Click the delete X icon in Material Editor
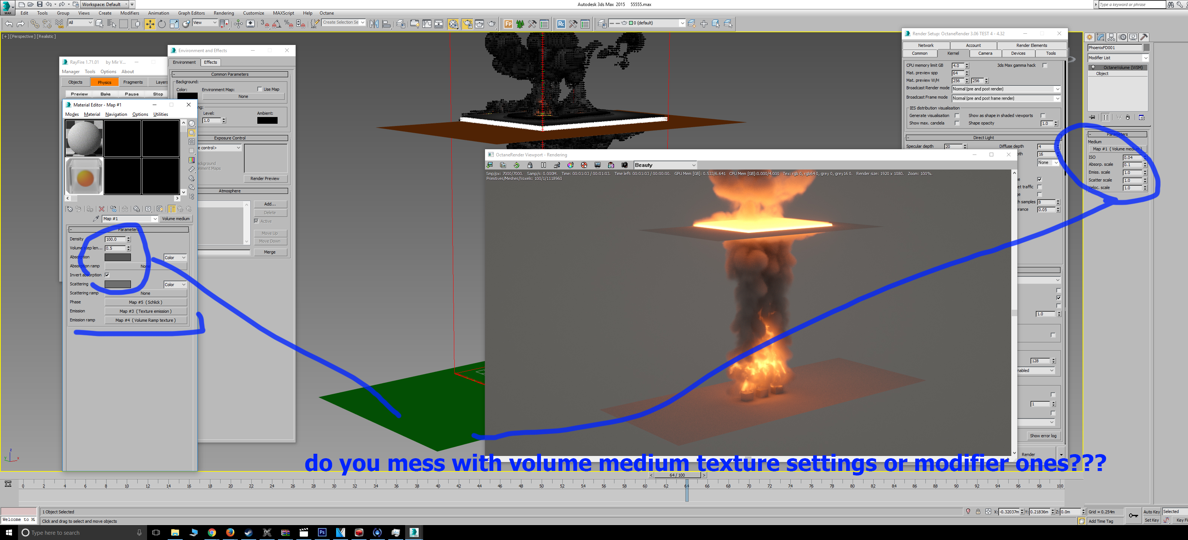 tap(102, 209)
